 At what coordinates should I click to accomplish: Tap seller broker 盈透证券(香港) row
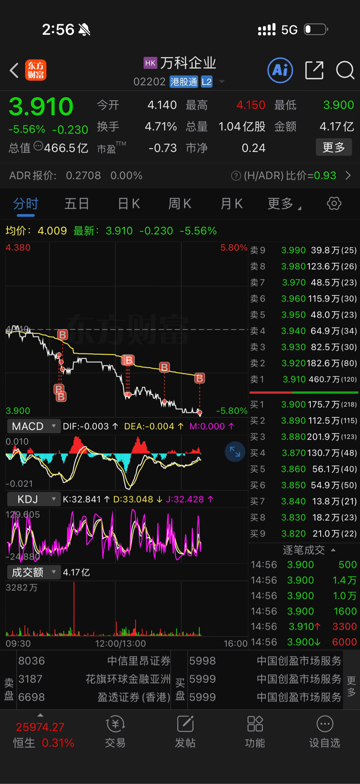coord(94,698)
